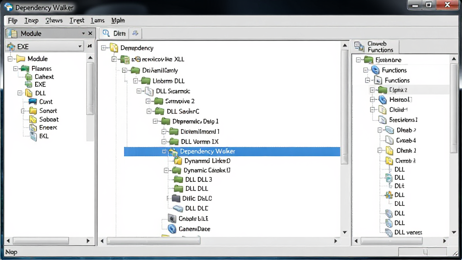Open the Inxp menu
The width and height of the screenshot is (462, 260).
click(31, 20)
